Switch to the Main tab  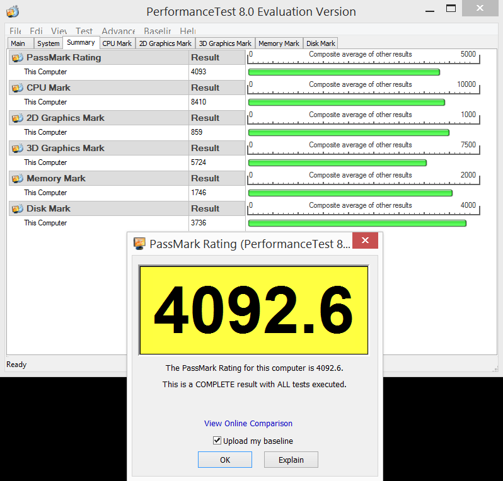click(x=20, y=43)
